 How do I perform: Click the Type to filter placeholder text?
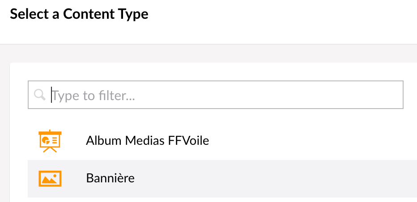pos(94,96)
